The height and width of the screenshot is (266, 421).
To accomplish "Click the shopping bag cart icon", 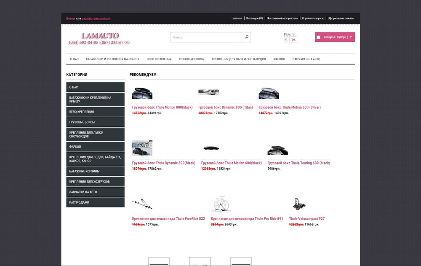I will coord(318,37).
